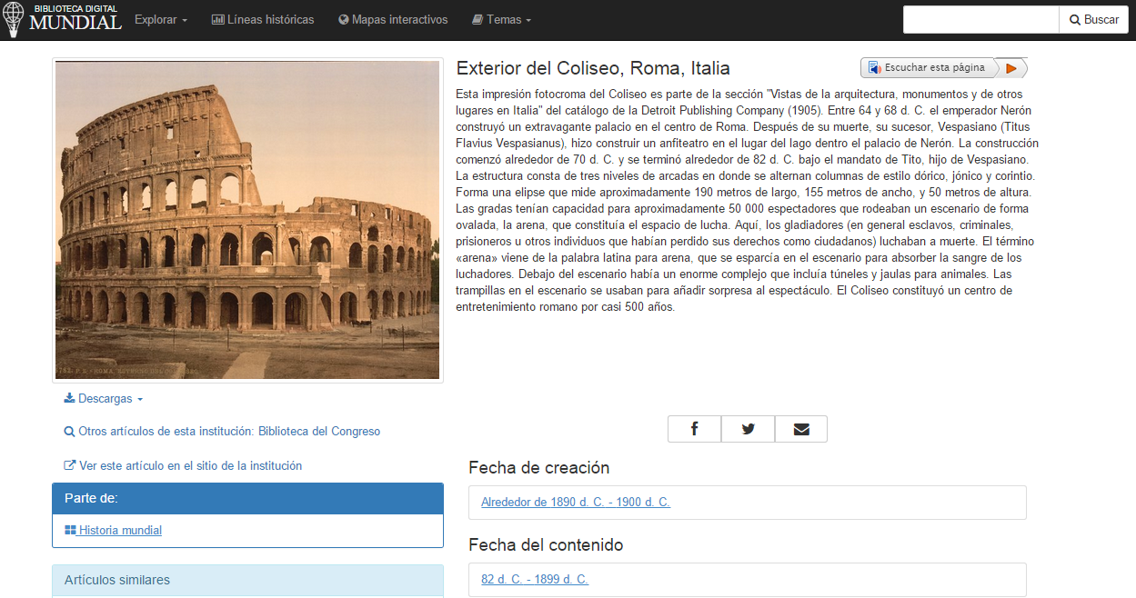Share the article by email envelope icon
Screen dimensions: 1136x598
(x=800, y=429)
